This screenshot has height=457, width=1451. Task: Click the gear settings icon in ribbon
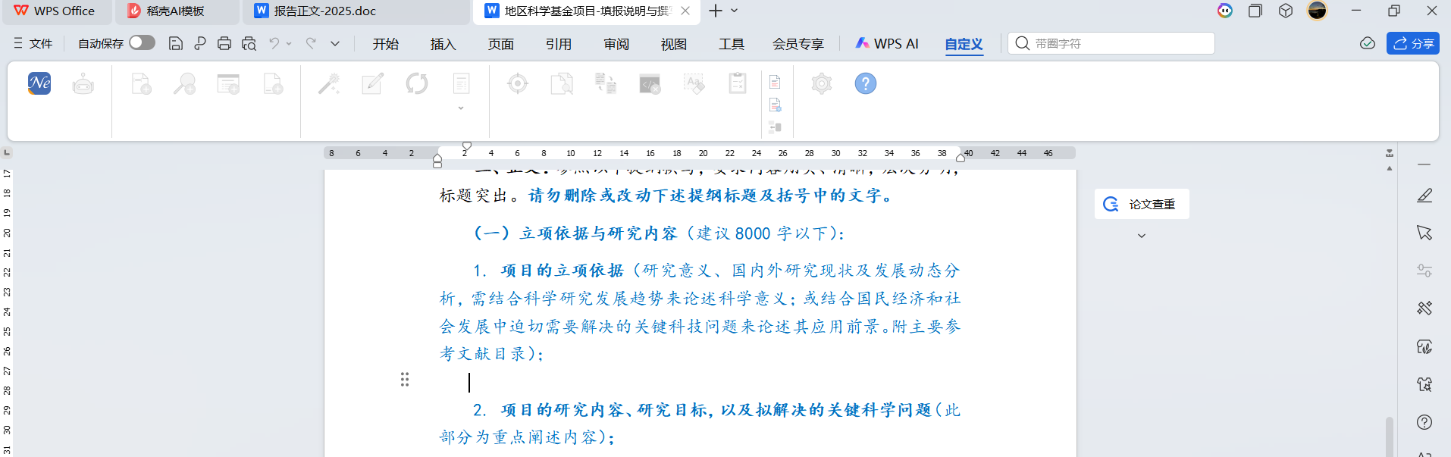pos(822,83)
